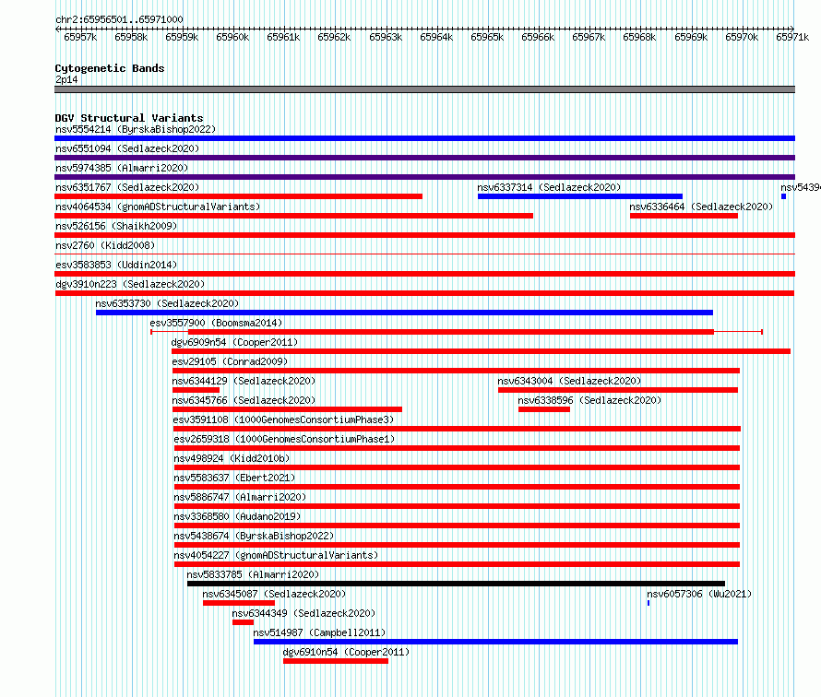Click the nsv6336464 (Sedlazeck2020) label
The image size is (821, 697).
(x=701, y=207)
